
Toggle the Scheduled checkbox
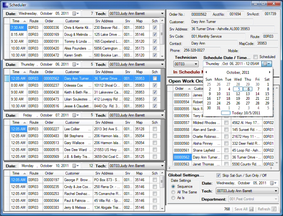256,57
